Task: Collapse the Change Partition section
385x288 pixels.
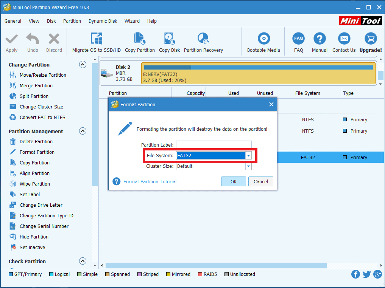Action: point(83,65)
